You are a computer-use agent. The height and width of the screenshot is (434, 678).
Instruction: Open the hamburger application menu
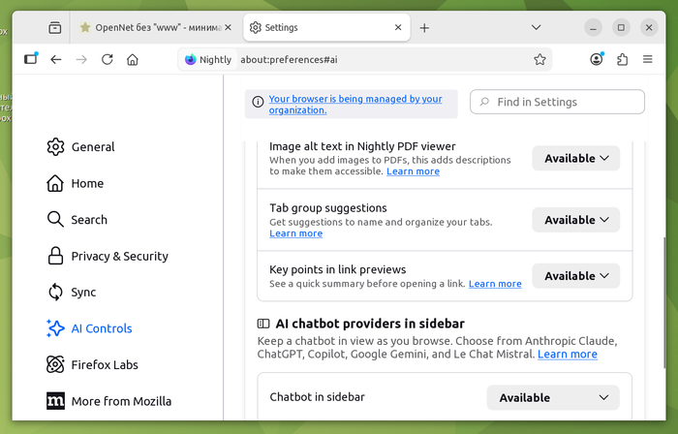648,59
